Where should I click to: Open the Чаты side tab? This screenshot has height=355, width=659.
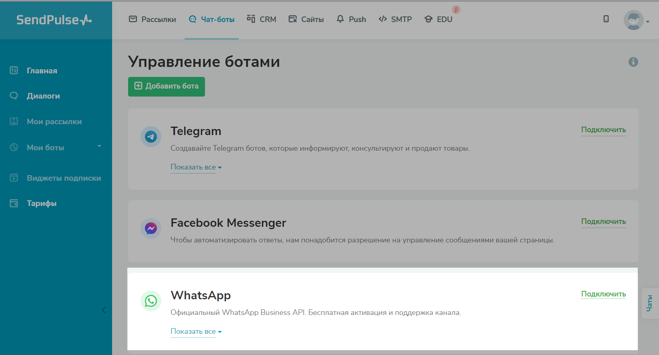pyautogui.click(x=650, y=303)
